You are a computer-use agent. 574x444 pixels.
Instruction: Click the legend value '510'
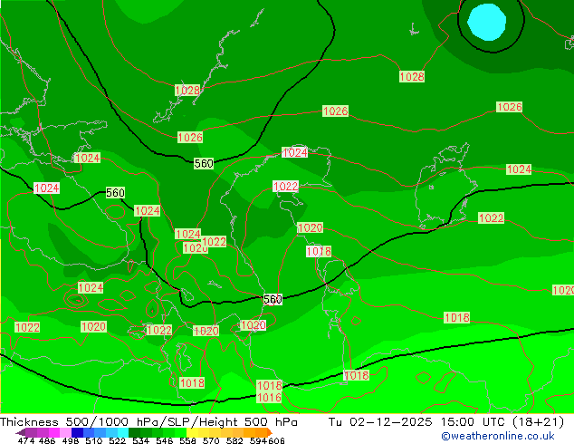(x=94, y=440)
